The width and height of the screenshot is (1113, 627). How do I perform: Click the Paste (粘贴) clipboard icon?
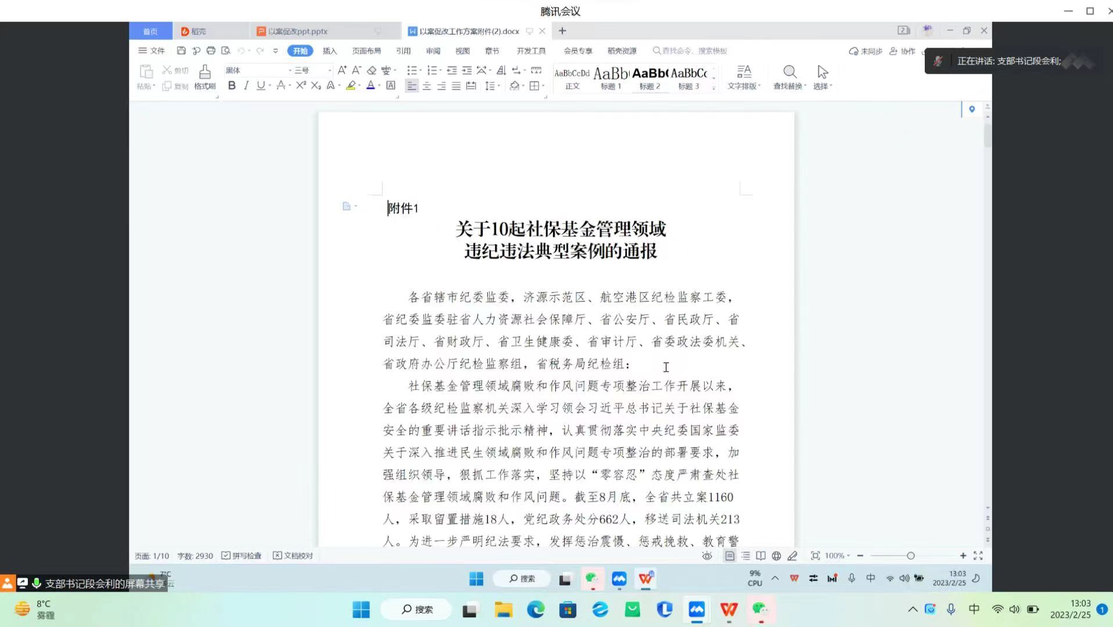pyautogui.click(x=146, y=72)
